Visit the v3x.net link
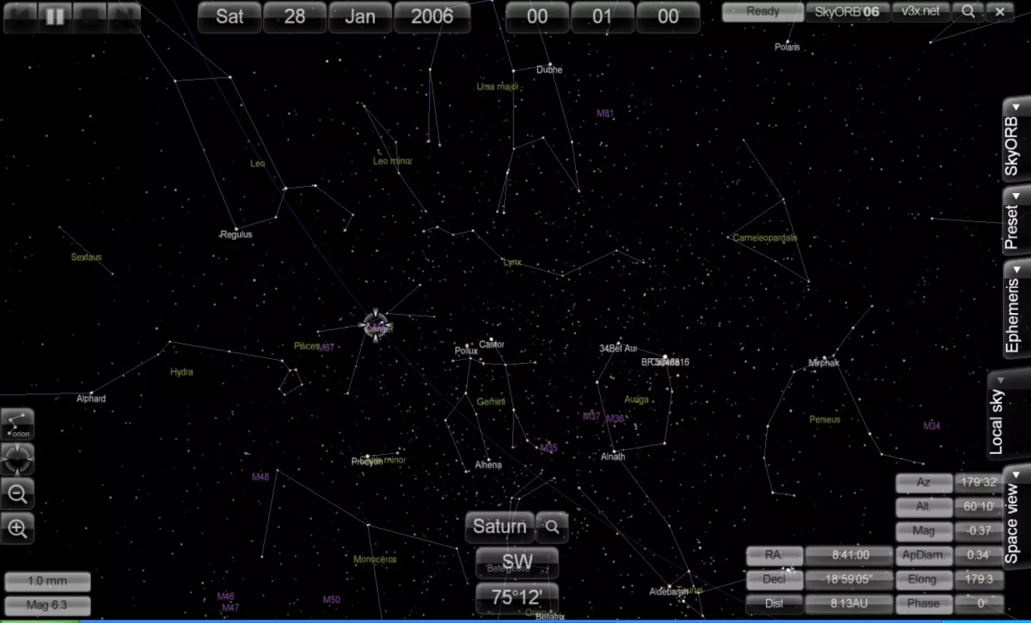Screen dimensions: 1031x623 pos(920,12)
